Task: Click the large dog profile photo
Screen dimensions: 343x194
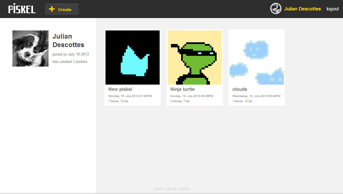Action: click(30, 48)
